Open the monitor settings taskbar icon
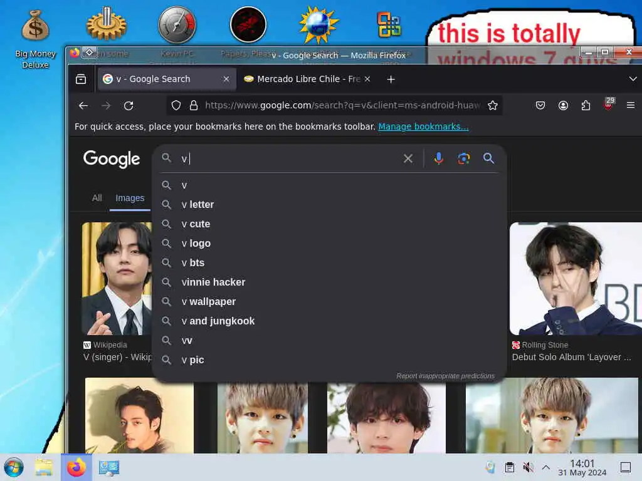This screenshot has height=481, width=642. point(109,467)
